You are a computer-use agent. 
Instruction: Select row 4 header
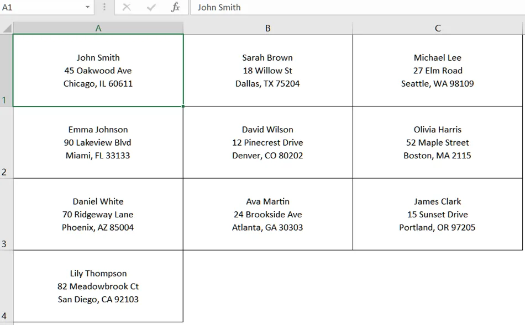[x=6, y=286]
